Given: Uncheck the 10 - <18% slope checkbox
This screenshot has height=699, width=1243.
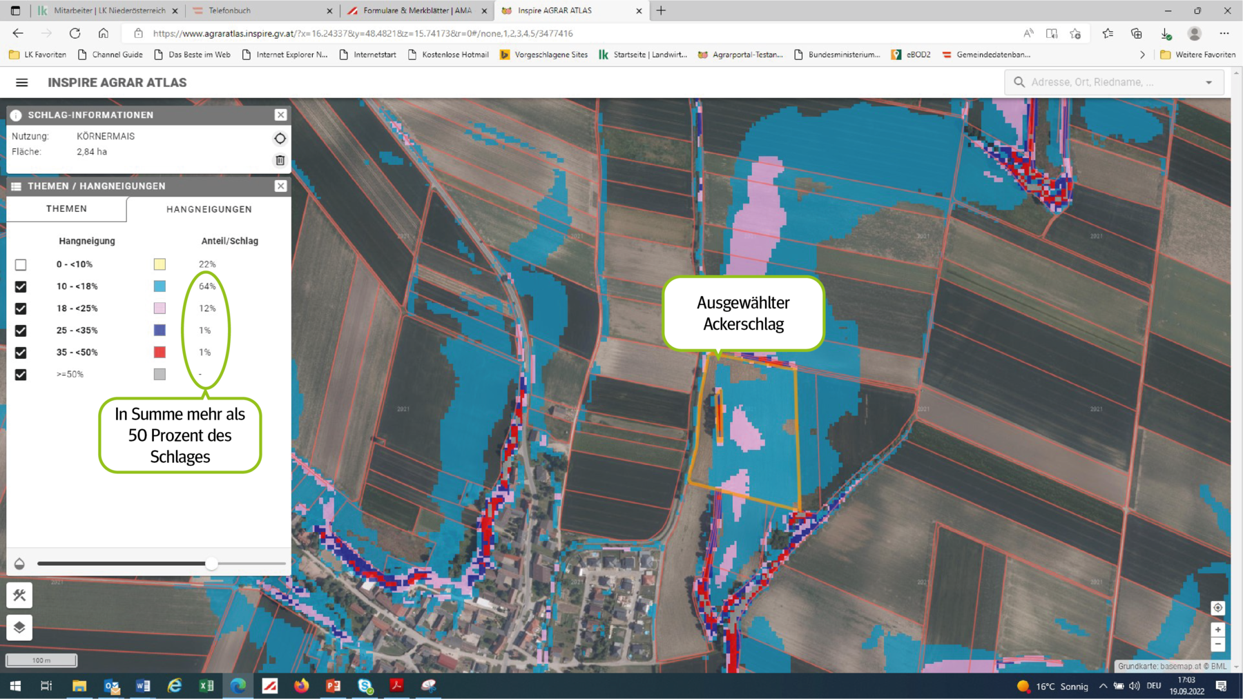Looking at the screenshot, I should click(21, 286).
